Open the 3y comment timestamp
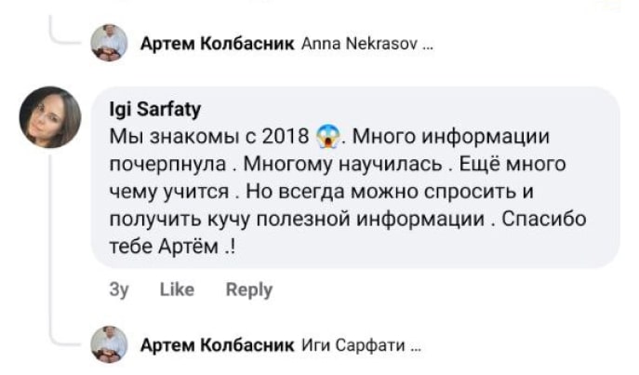Viewport: 639px width, 375px height. point(118,289)
